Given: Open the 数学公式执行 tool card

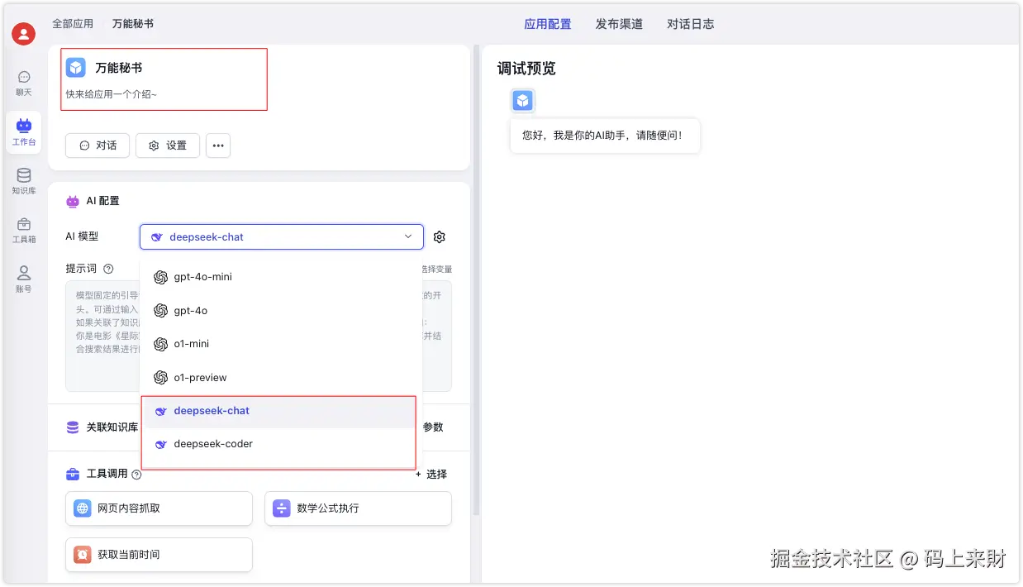Looking at the screenshot, I should coord(358,508).
